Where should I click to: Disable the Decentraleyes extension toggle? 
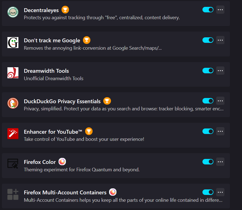(208, 10)
